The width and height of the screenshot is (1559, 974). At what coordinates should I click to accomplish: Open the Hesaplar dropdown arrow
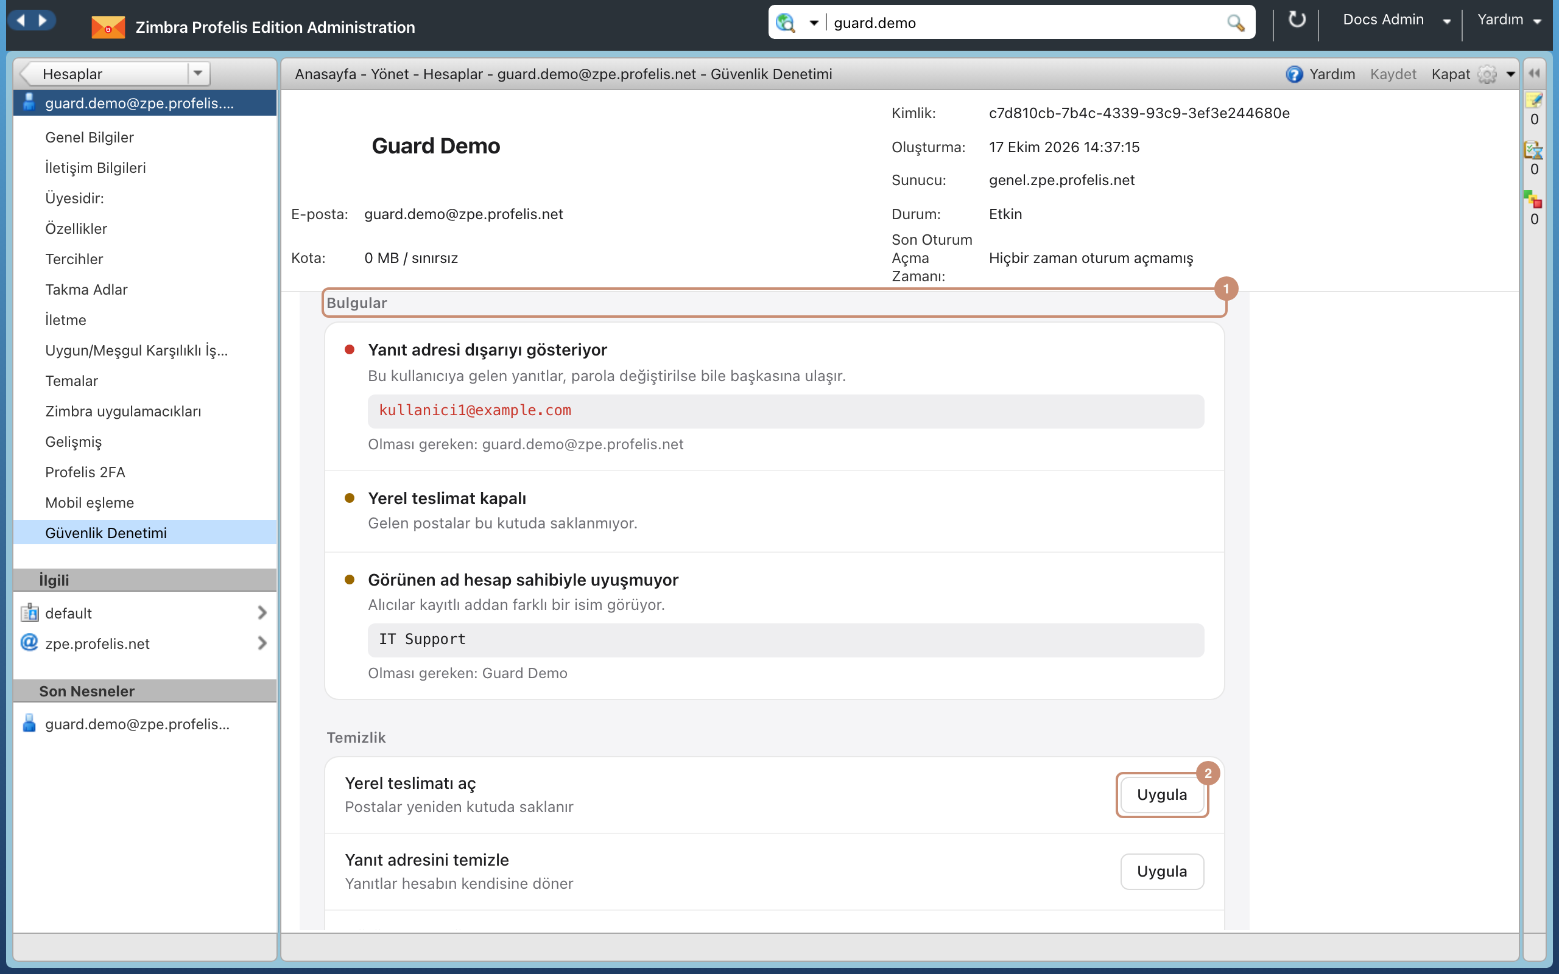pos(198,74)
